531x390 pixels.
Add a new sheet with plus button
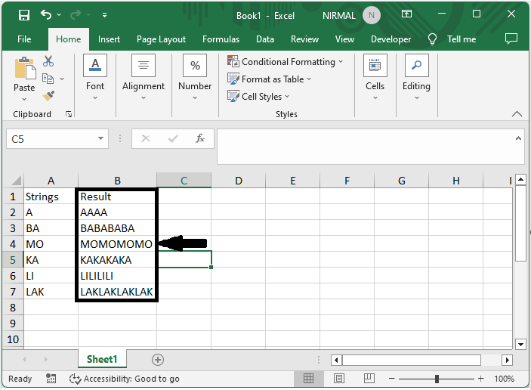point(158,360)
